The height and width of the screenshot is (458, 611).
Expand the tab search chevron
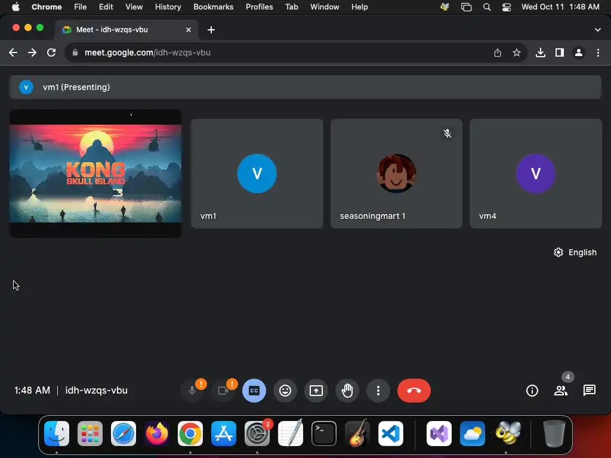[597, 30]
